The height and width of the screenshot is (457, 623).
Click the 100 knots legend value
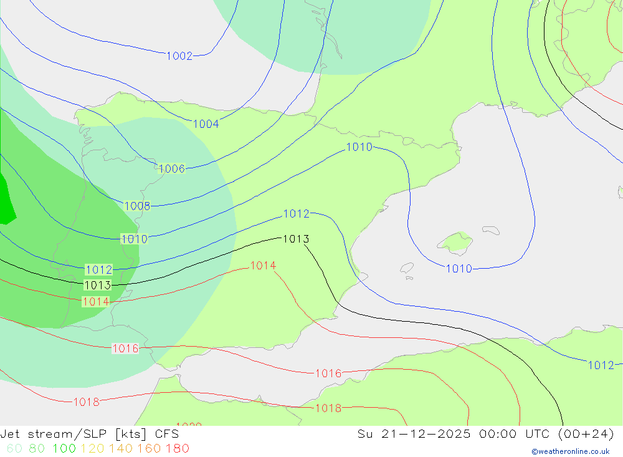pyautogui.click(x=64, y=449)
